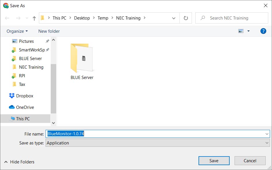Open more view options dropdown
The height and width of the screenshot is (170, 272).
click(248, 31)
